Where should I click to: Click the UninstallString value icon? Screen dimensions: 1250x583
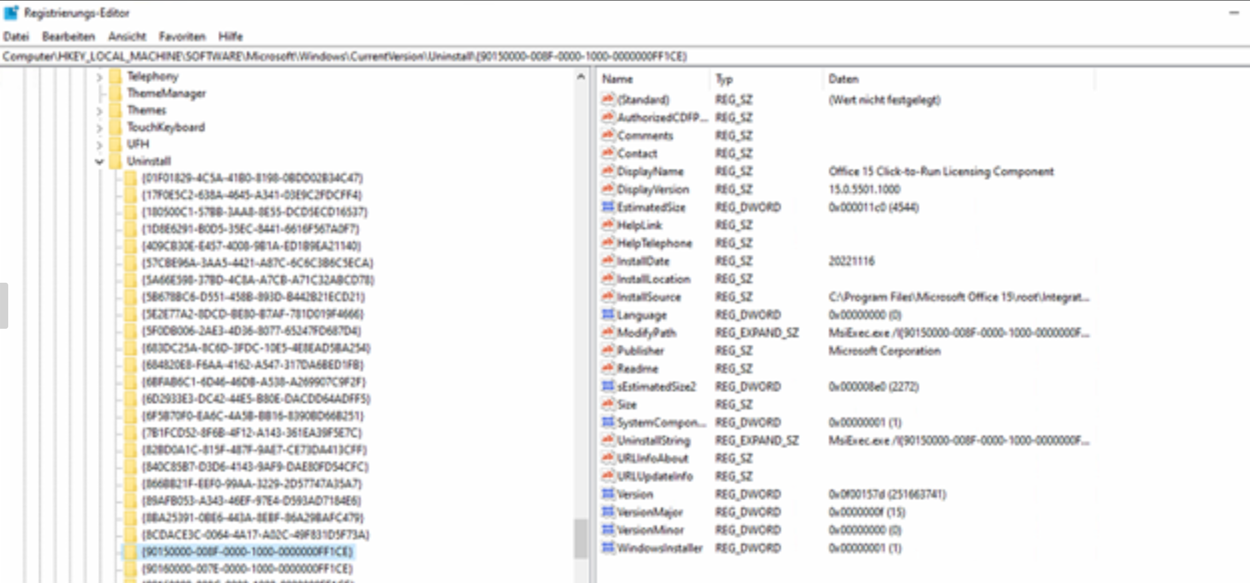(607, 441)
